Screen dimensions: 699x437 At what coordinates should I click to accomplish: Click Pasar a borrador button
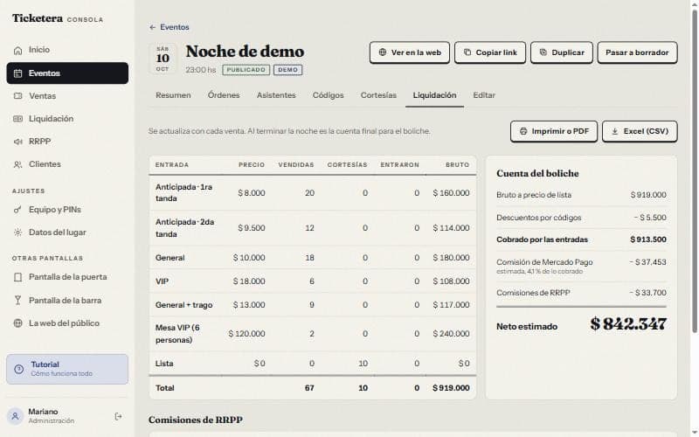(637, 52)
